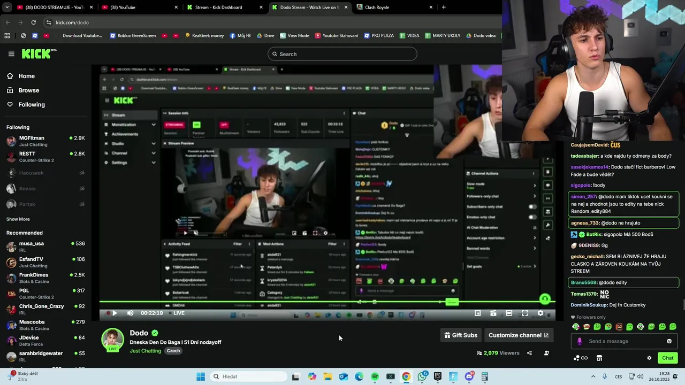Open EsfandTV recommended channel
685x385 pixels.
45,263
